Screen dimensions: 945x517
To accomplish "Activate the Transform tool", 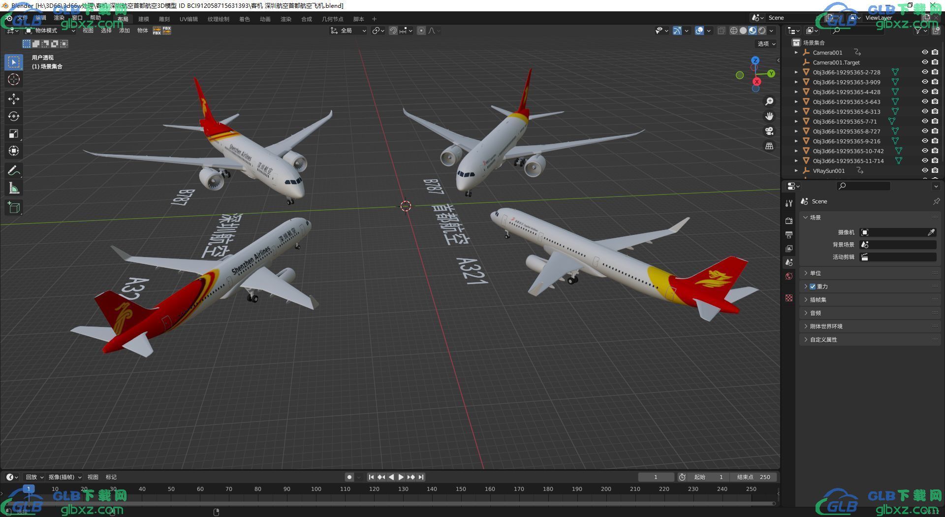I will [14, 151].
